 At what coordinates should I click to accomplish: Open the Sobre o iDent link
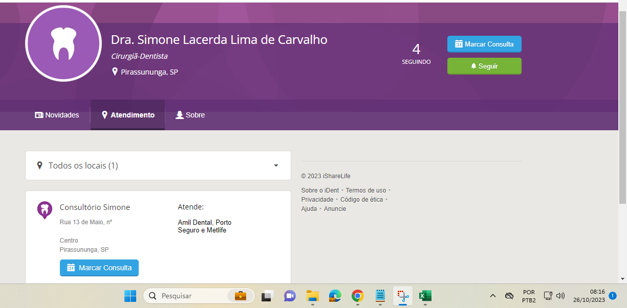(320, 191)
